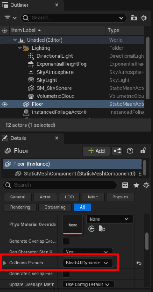Select the Physics filter tab
Screen dimensions: 153x292
point(120,197)
